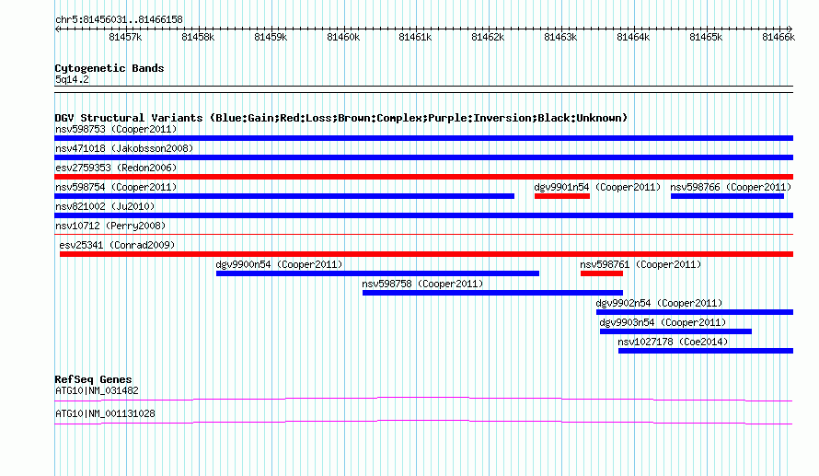Select the nsv598766 (Cooper2011) blue bar
Screen dimensions: 819x476
(727, 196)
